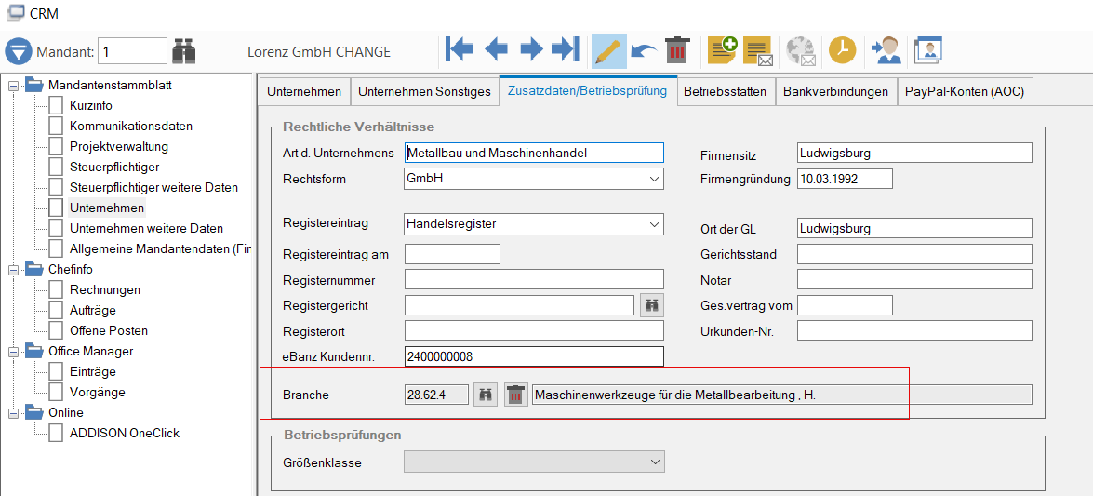This screenshot has width=1093, height=496.
Task: Collapse the Chefinfo tree node
Action: pyautogui.click(x=12, y=270)
